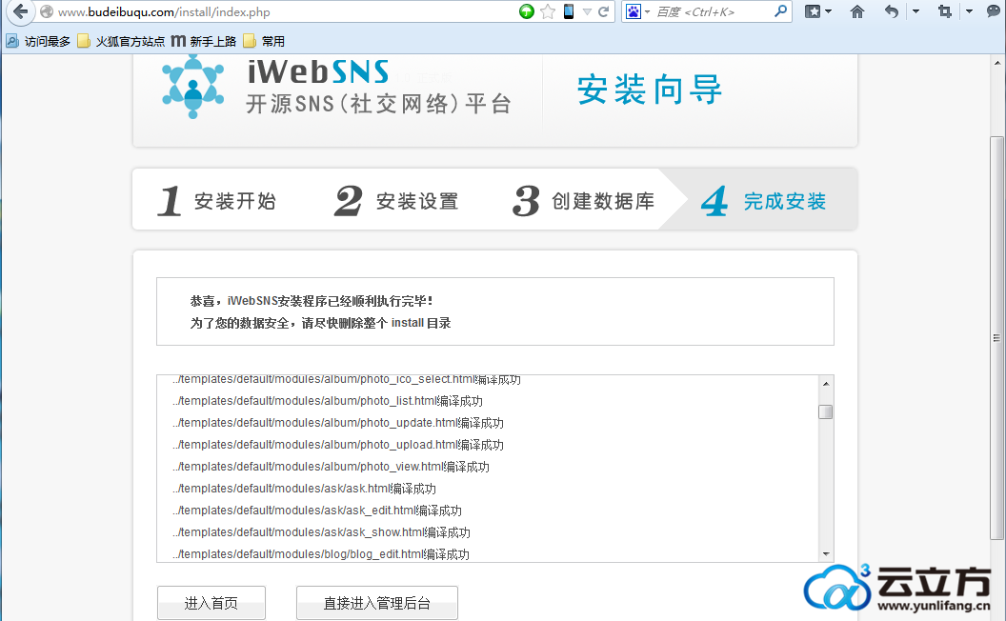Click the ask_edit.html log line
The height and width of the screenshot is (621, 1006).
317,510
